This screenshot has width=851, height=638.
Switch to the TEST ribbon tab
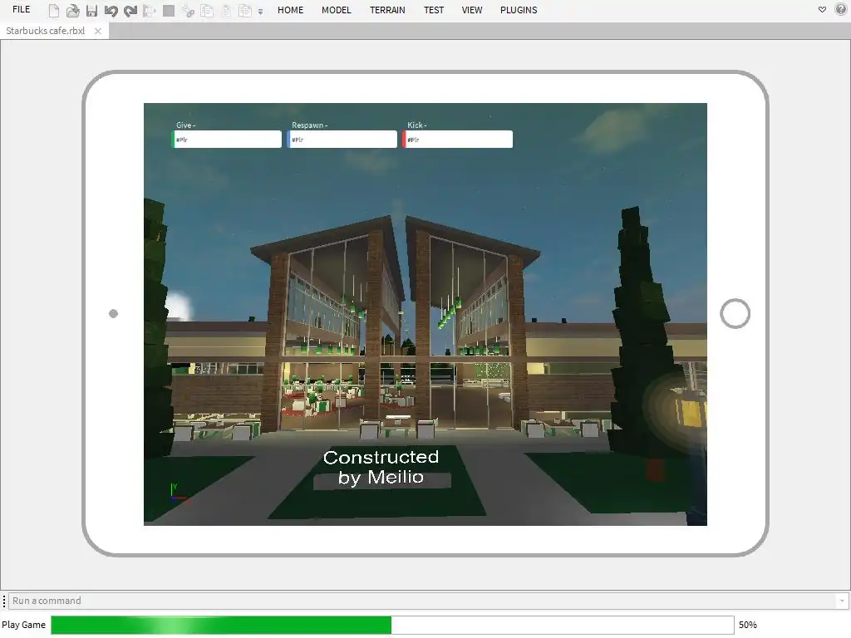pyautogui.click(x=434, y=10)
